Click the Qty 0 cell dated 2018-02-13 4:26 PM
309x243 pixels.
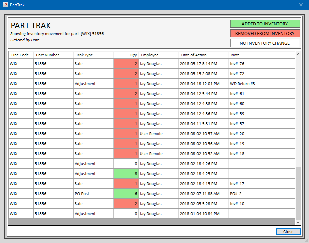pyautogui.click(x=126, y=164)
